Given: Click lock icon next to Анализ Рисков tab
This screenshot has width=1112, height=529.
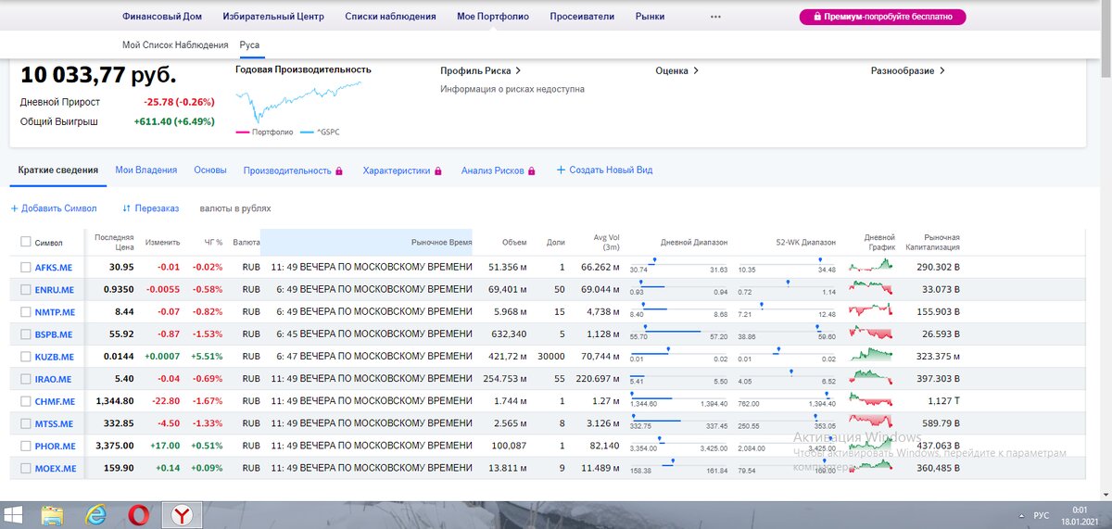Looking at the screenshot, I should tap(532, 171).
